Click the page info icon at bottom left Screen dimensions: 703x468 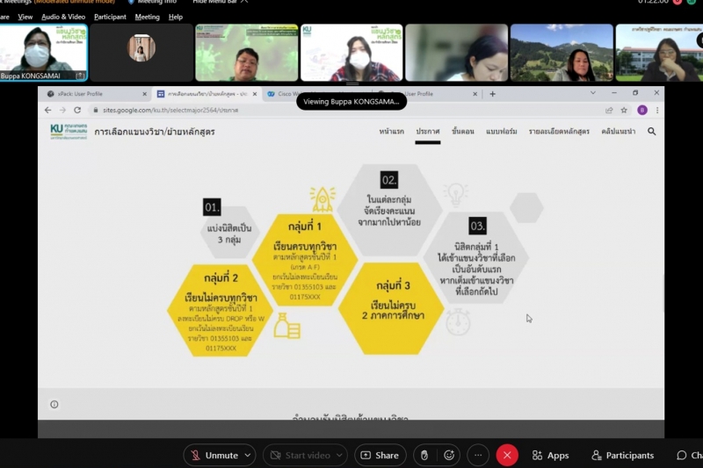pyautogui.click(x=54, y=405)
